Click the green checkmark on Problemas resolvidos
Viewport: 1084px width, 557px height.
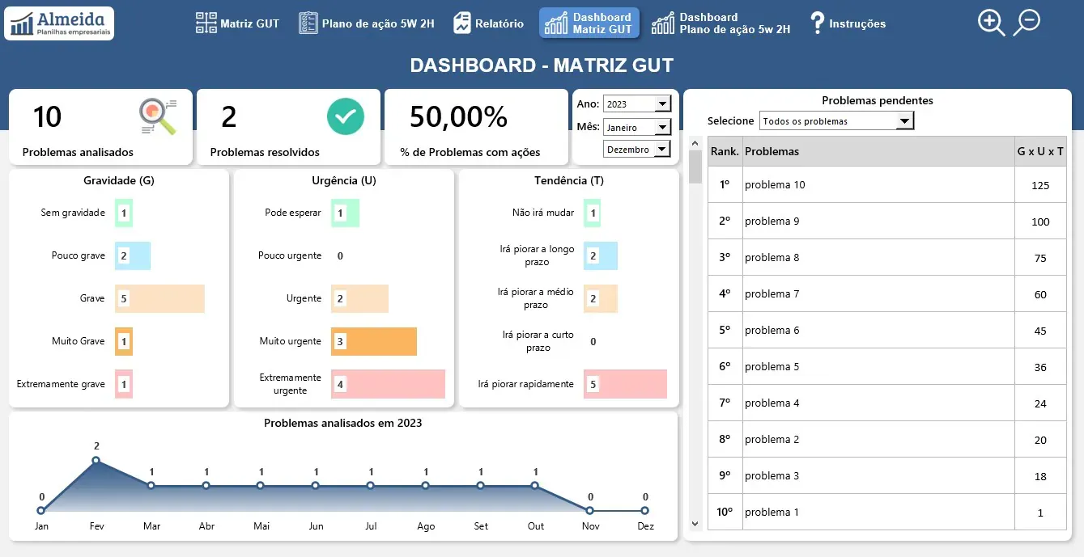pyautogui.click(x=346, y=116)
